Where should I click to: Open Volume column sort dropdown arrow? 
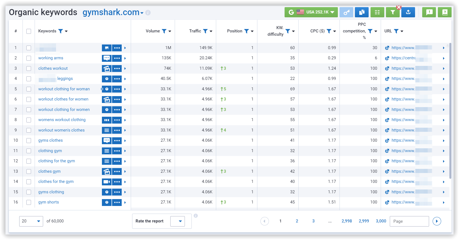pos(170,31)
